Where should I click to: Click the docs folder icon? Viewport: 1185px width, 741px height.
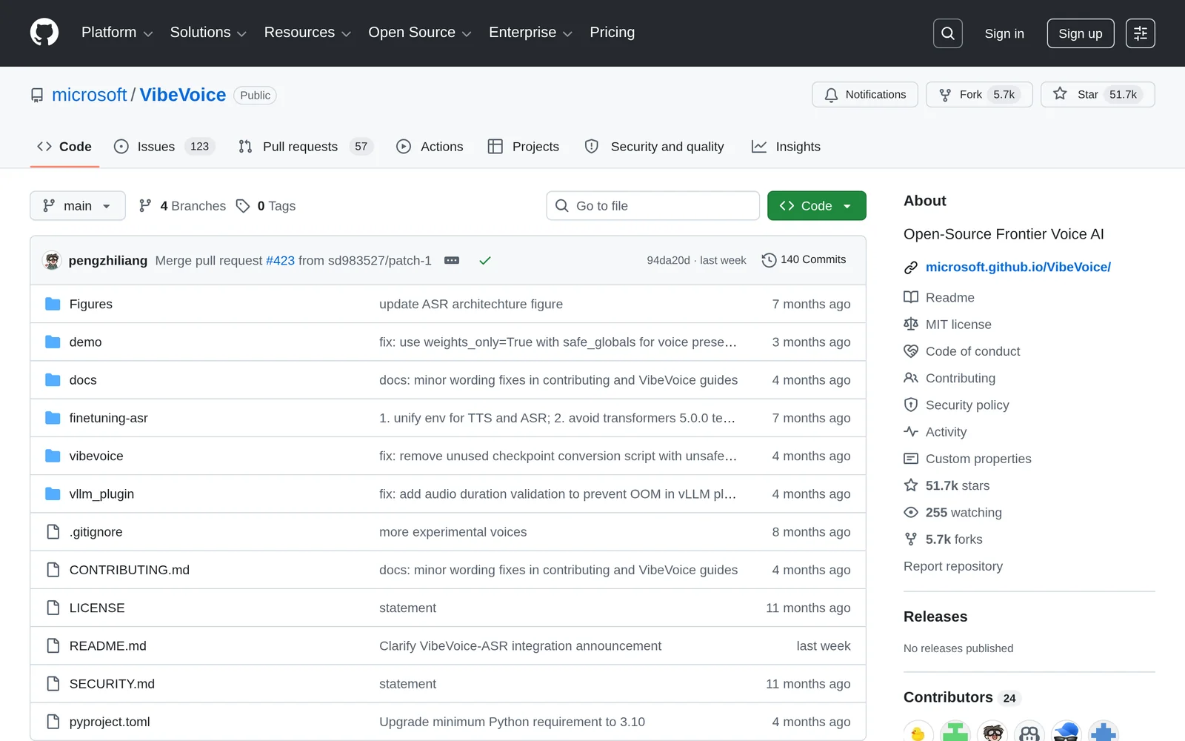(x=53, y=380)
